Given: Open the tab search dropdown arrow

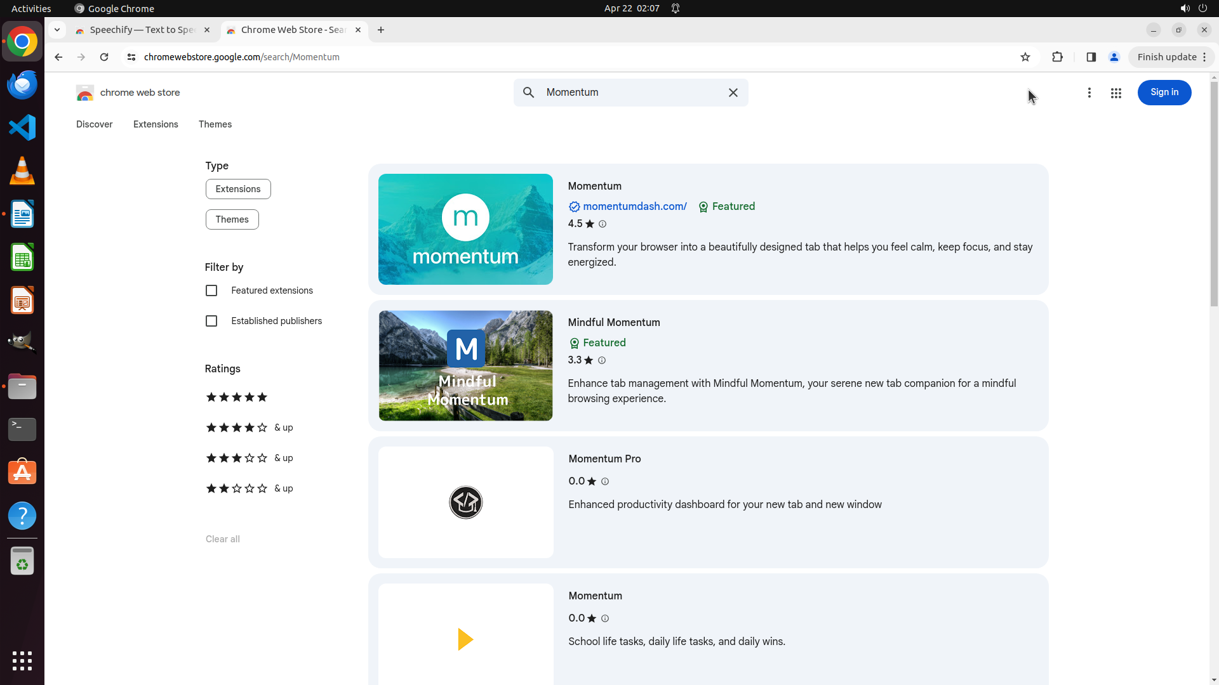Looking at the screenshot, I should (57, 30).
